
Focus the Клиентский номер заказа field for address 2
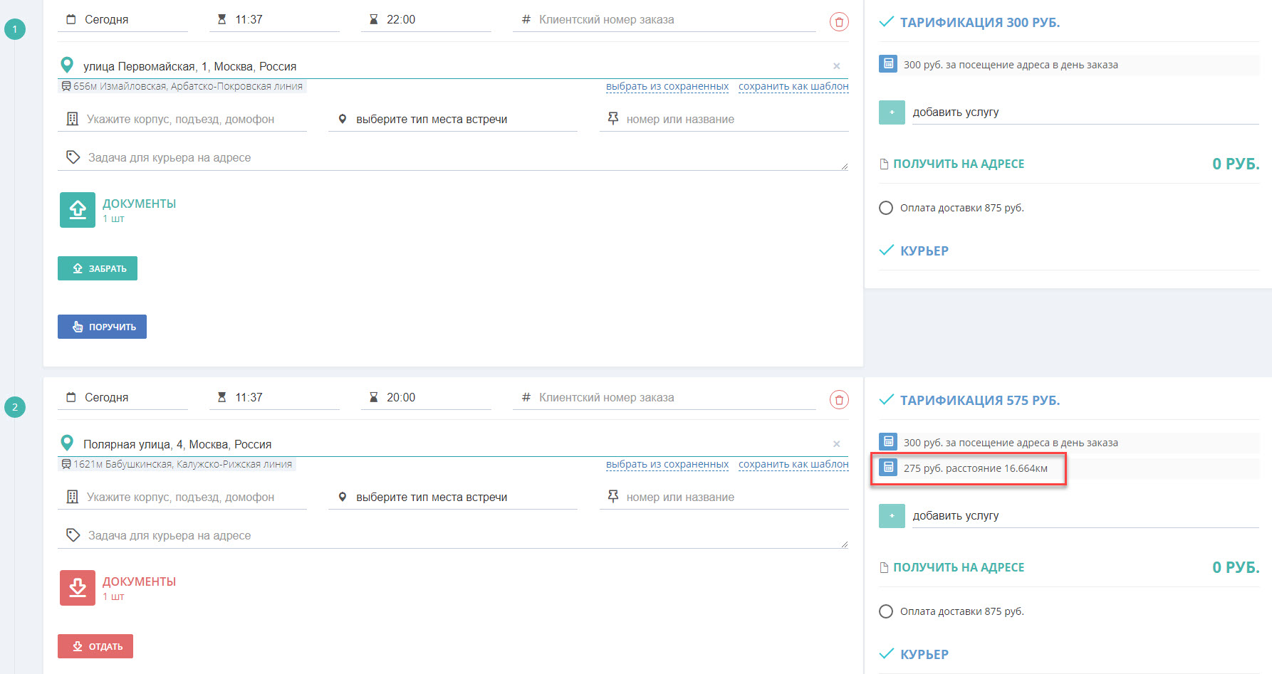coord(664,398)
